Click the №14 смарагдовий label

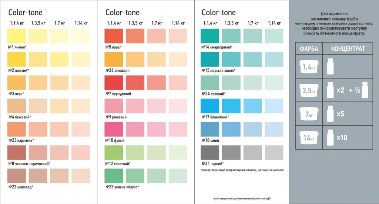click(x=217, y=47)
